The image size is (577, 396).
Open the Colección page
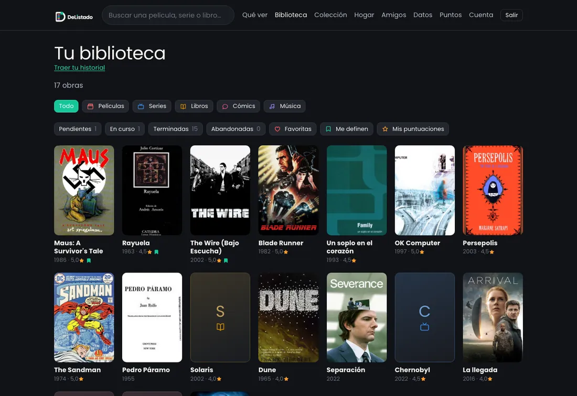(330, 15)
